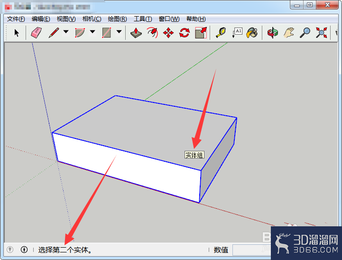Activate the Paint Bucket tool
Image resolution: width=342 pixels, height=260 pixels.
point(252,33)
